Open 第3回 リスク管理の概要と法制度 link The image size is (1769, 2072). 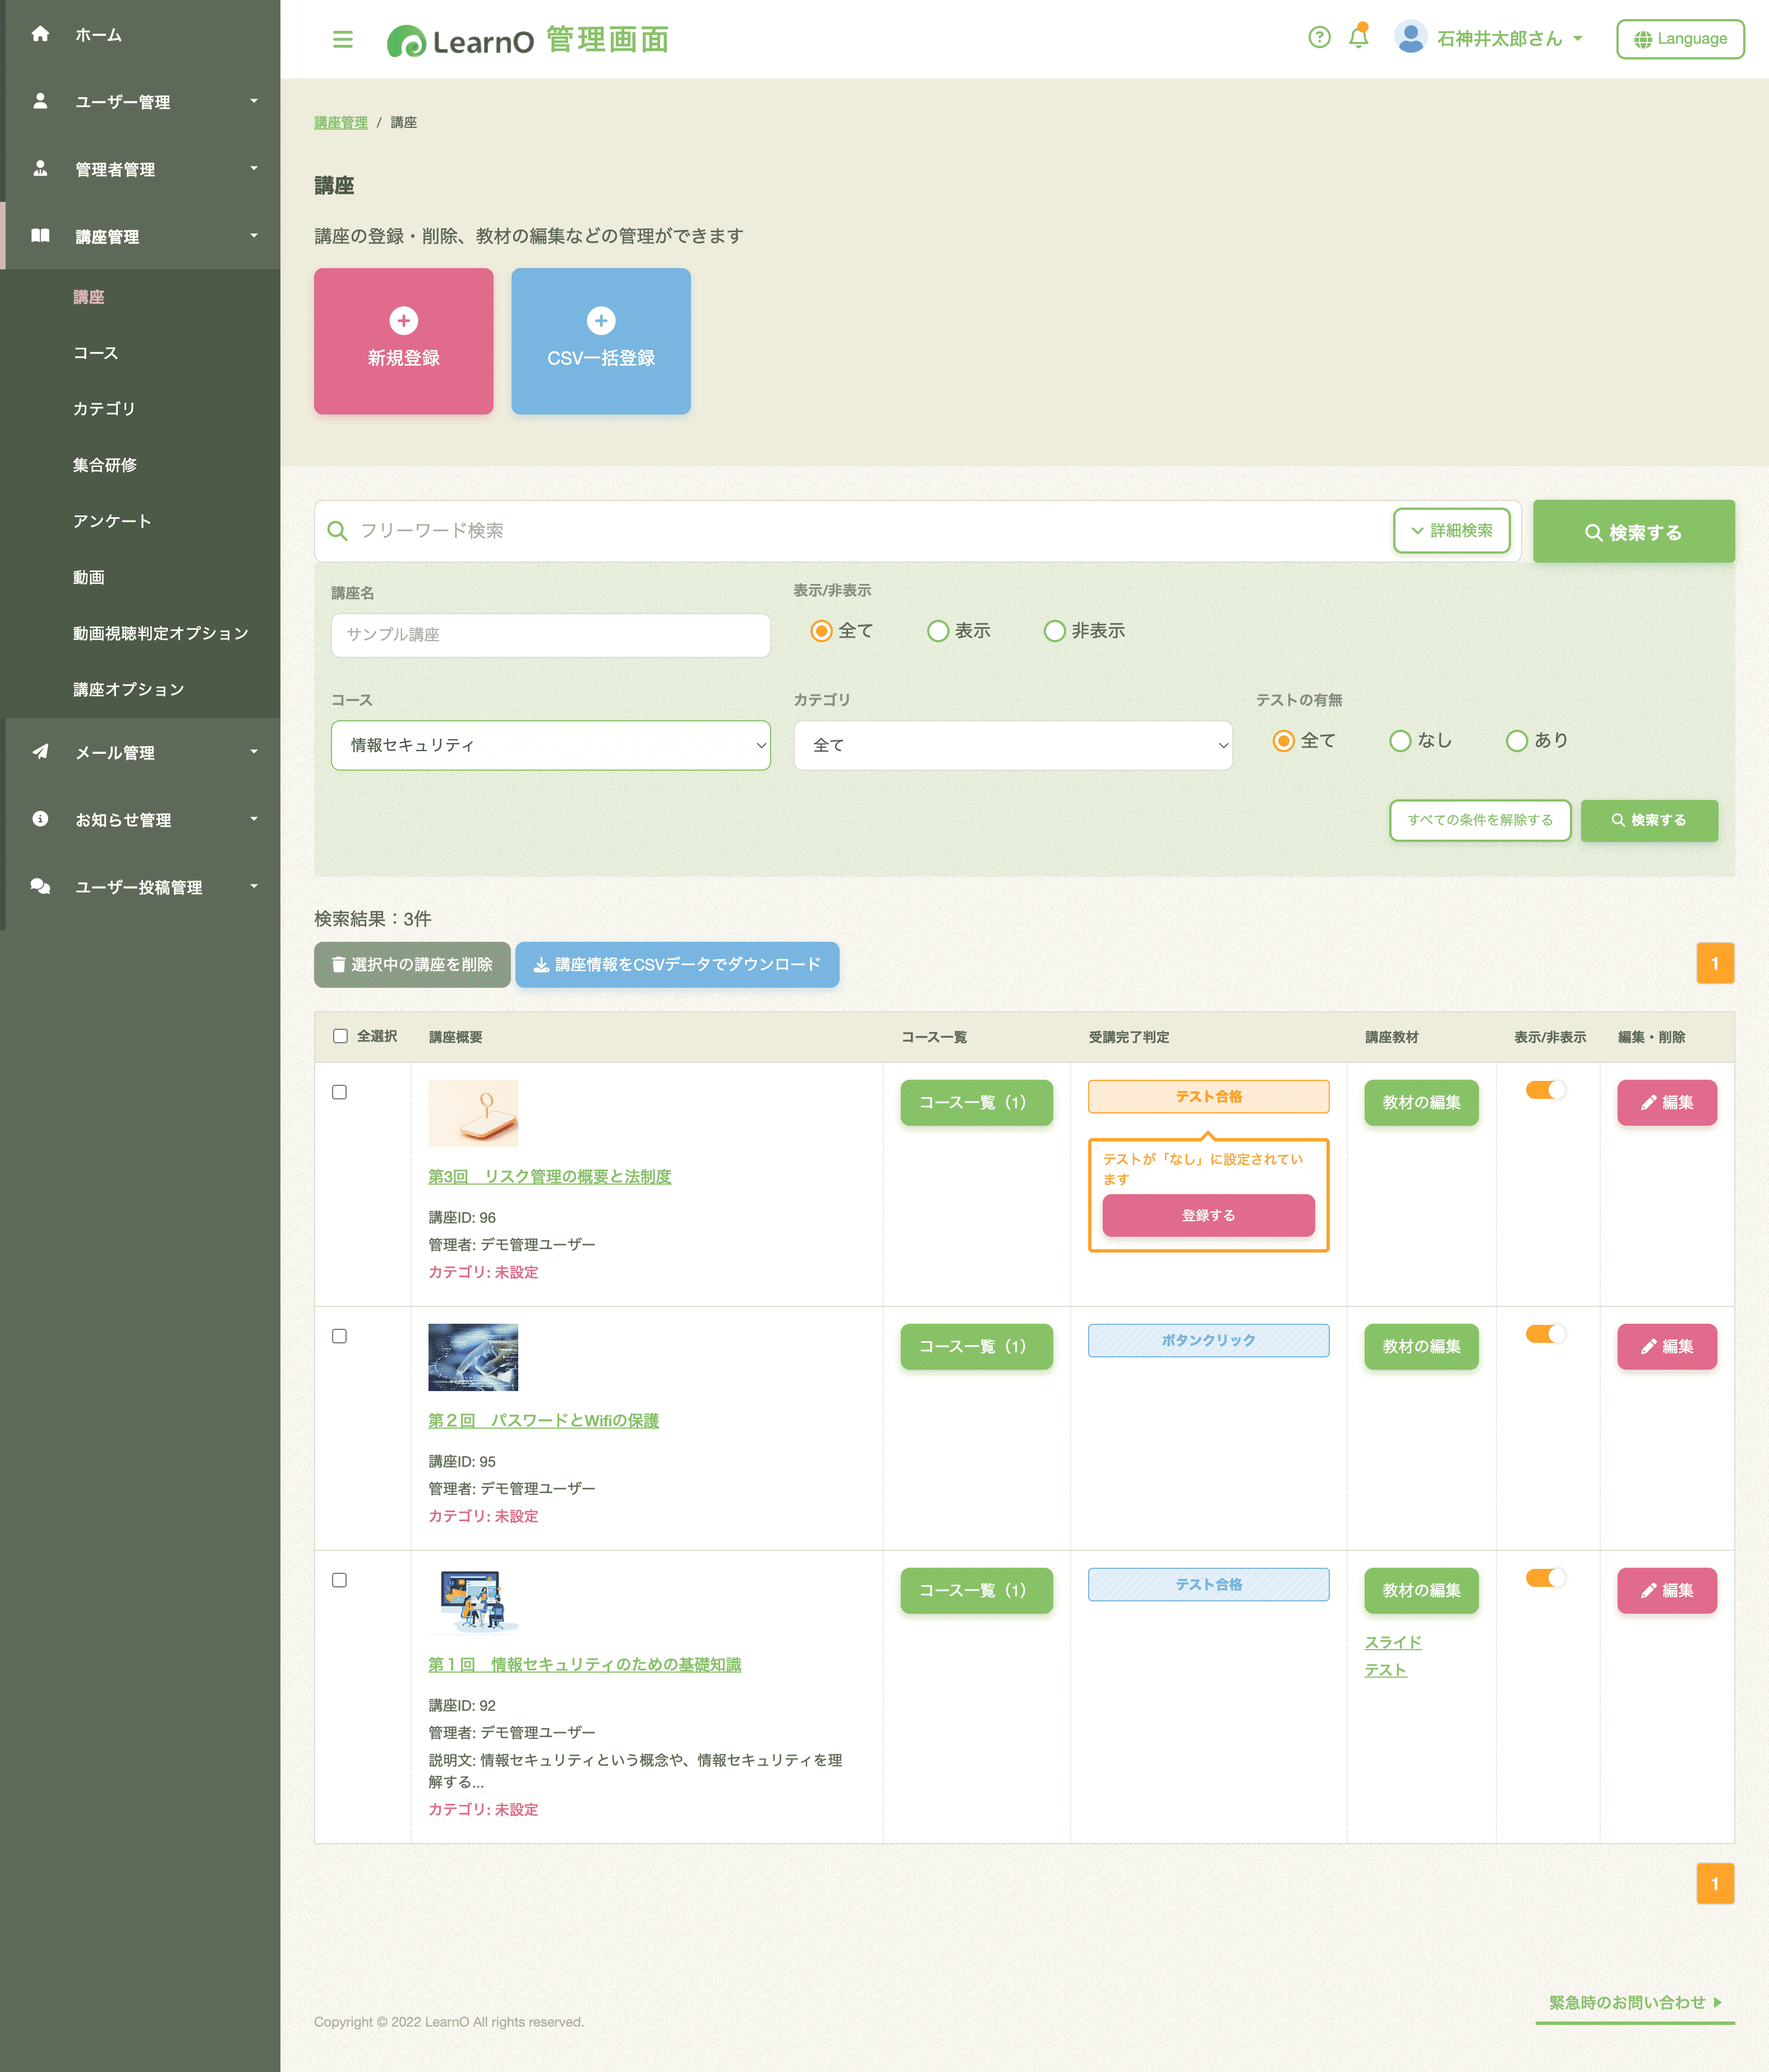(549, 1177)
